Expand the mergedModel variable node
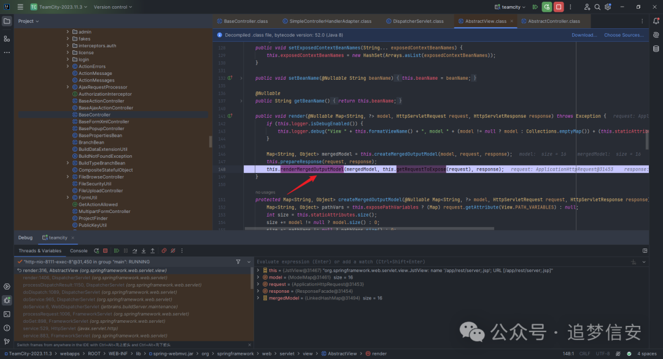Screen dimensions: 663x359 click(x=258, y=298)
